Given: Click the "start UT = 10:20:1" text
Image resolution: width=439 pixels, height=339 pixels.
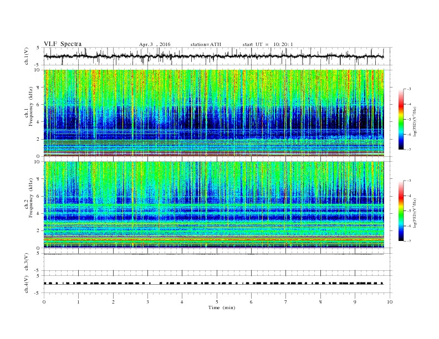Looking at the screenshot, I should point(268,44).
